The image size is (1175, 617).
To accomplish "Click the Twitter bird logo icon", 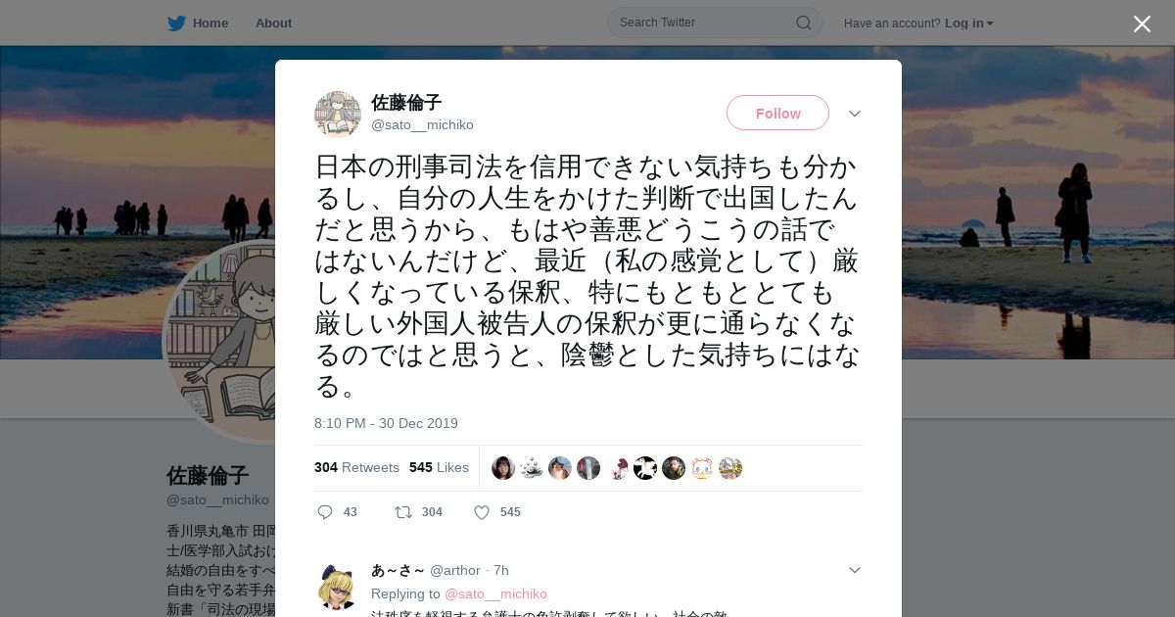I will pyautogui.click(x=176, y=24).
